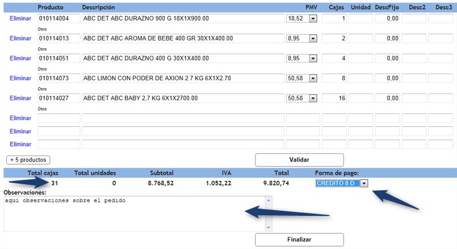Open the Forma de pago CREDITO 8 D dropdown

coord(364,183)
